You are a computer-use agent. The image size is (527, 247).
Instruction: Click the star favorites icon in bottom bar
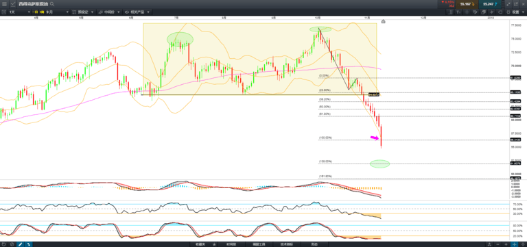214,244
